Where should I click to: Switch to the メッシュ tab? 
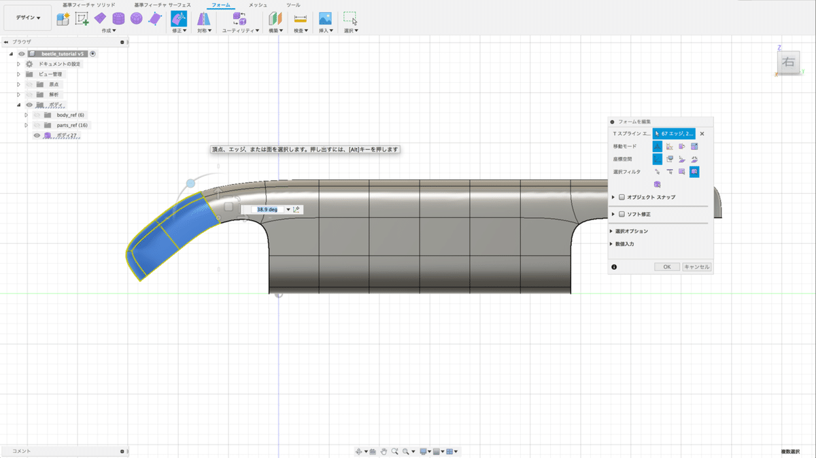click(x=258, y=5)
